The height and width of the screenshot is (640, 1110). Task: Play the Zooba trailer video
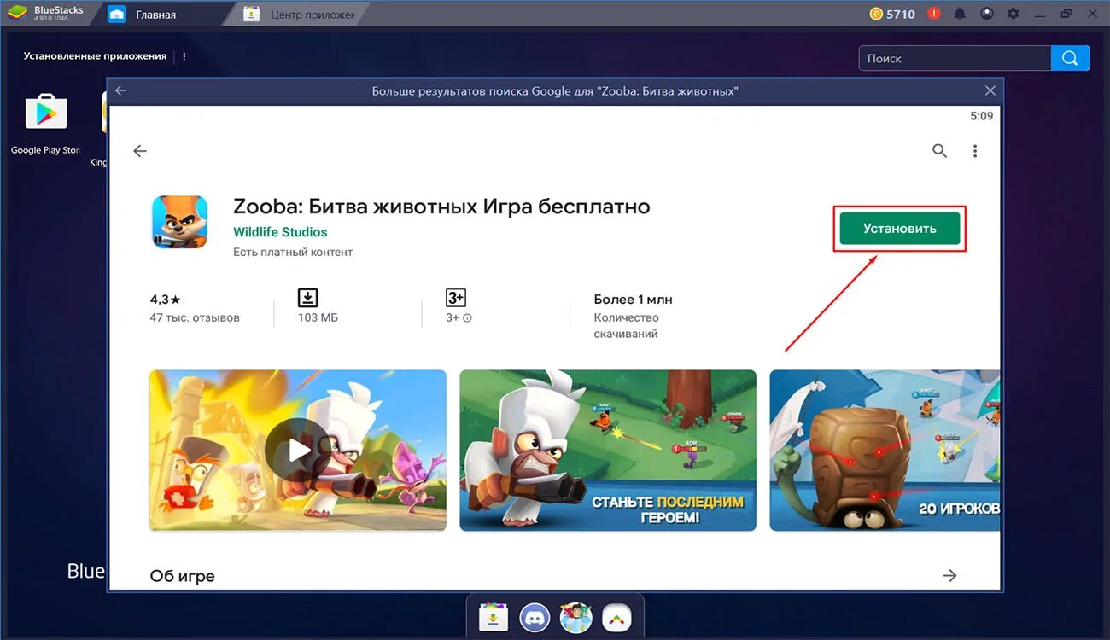coord(298,450)
